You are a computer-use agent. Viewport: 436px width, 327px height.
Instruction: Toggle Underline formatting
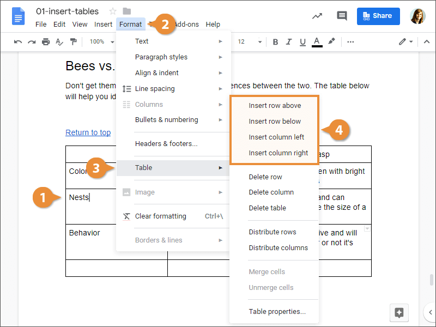(302, 42)
